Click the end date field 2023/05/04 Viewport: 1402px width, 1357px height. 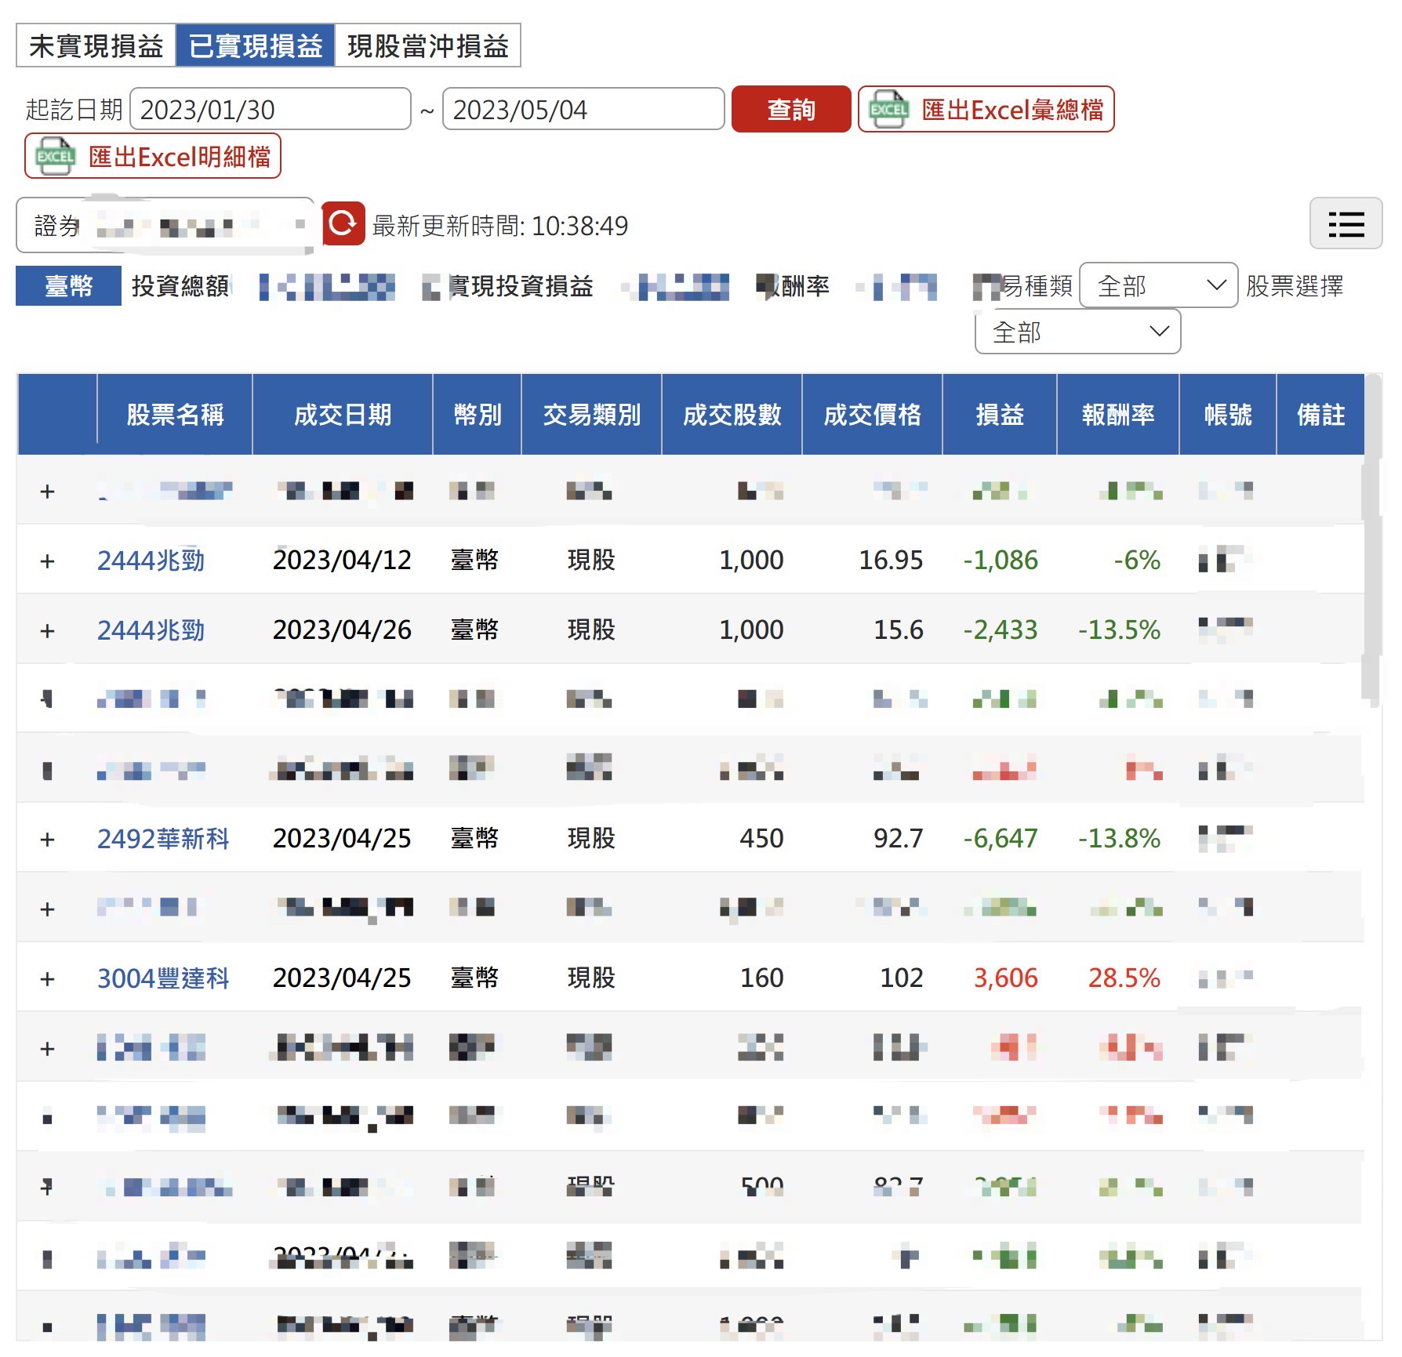[583, 109]
